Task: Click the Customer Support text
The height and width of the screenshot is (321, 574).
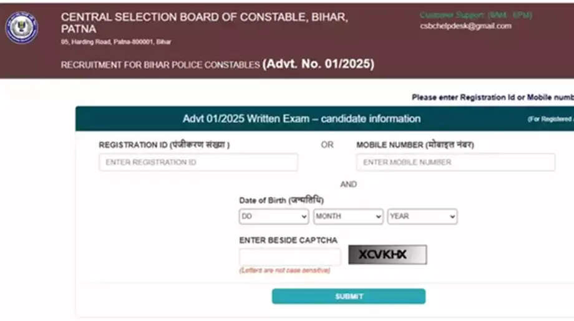Action: (475, 15)
